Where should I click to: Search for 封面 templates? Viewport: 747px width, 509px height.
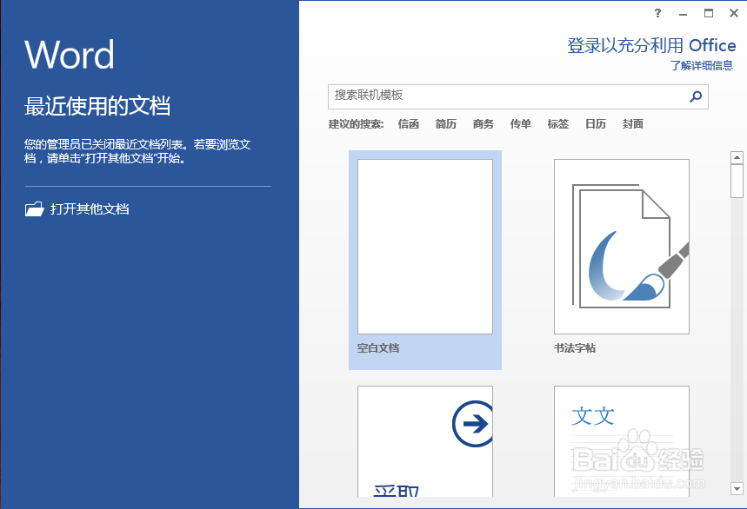632,123
